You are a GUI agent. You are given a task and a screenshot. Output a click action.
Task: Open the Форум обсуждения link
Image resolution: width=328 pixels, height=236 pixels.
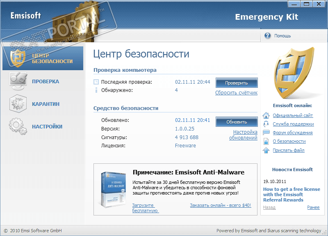point(293,133)
